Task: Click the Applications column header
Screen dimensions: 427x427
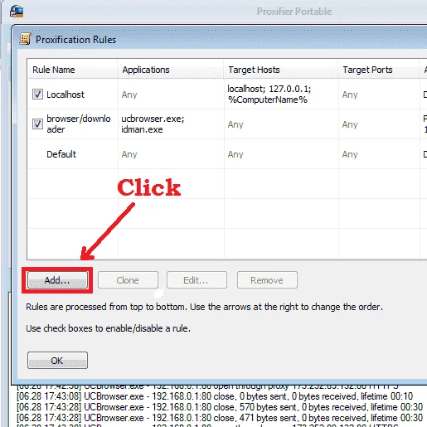Action: [x=171, y=70]
